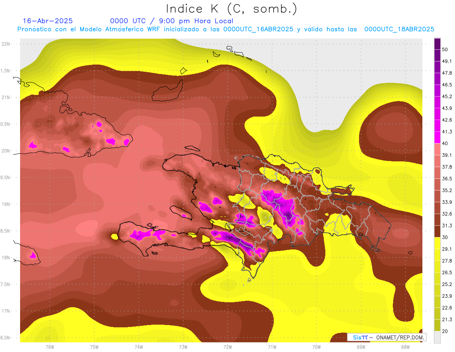Click the dark purple colorbar swatch above 50
Screen dimensions: 455x352
tap(438, 44)
